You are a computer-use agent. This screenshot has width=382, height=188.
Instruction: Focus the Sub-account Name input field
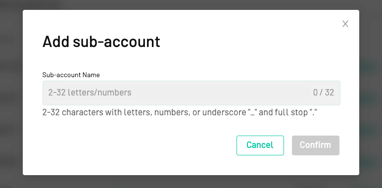coord(191,93)
